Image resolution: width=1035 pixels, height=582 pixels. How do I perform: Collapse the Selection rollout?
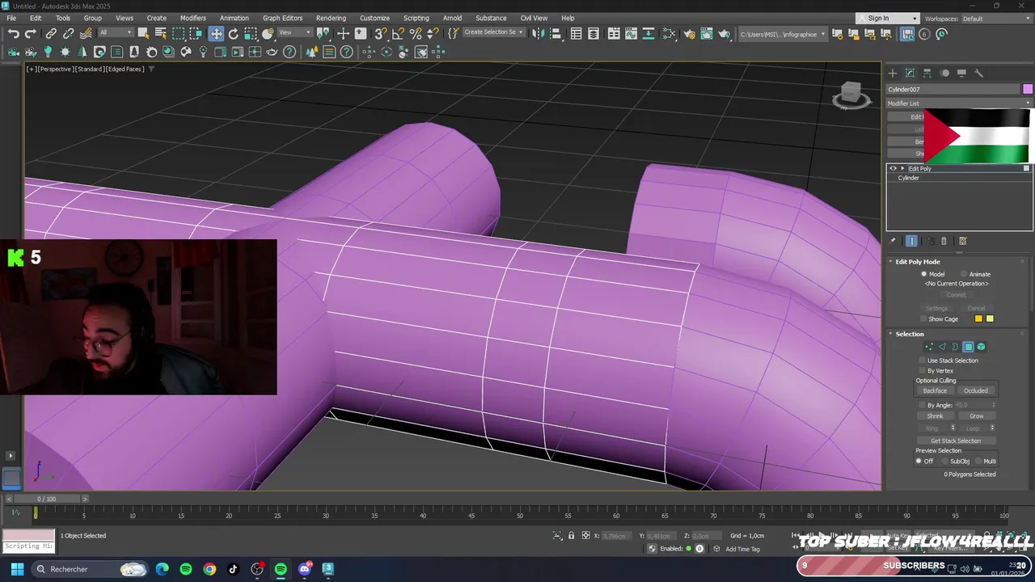pyautogui.click(x=891, y=334)
